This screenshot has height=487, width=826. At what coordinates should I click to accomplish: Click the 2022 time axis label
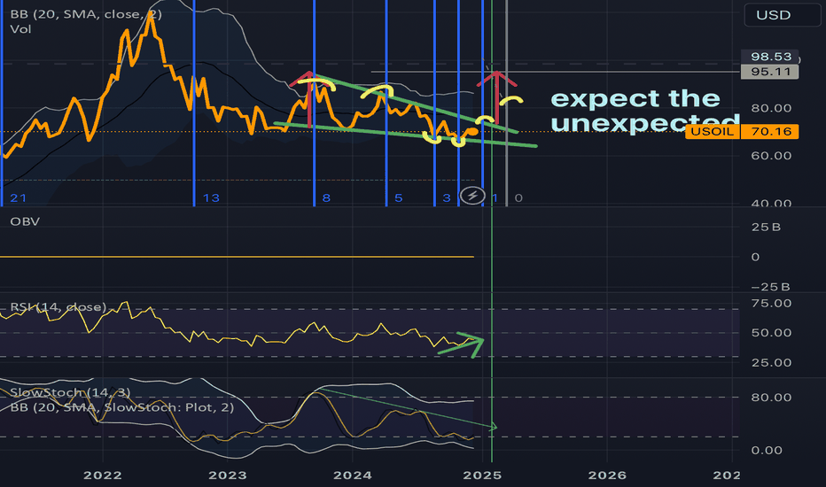tap(102, 475)
